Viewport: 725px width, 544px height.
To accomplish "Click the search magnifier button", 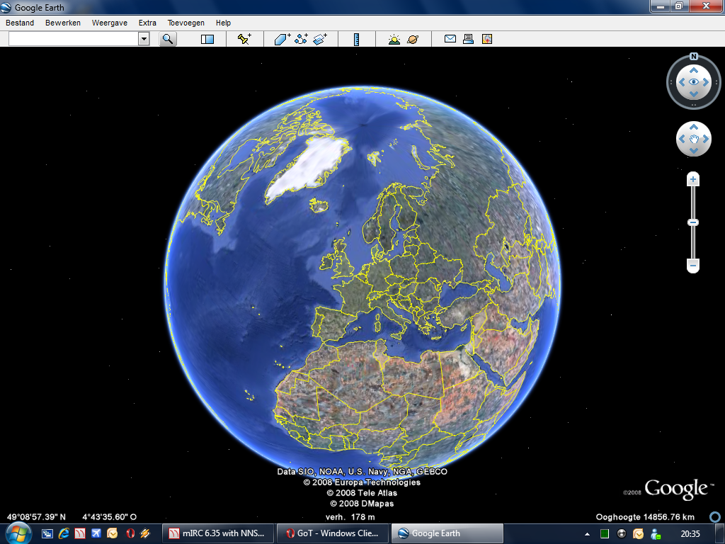I will click(x=168, y=39).
